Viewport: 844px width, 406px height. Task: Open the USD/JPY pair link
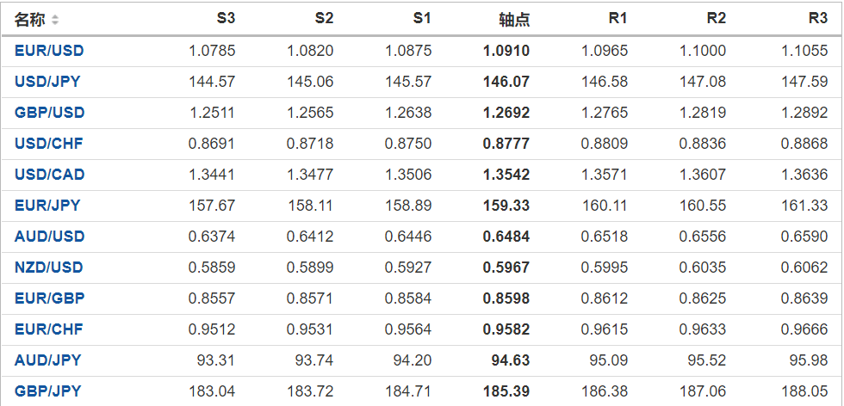(48, 82)
